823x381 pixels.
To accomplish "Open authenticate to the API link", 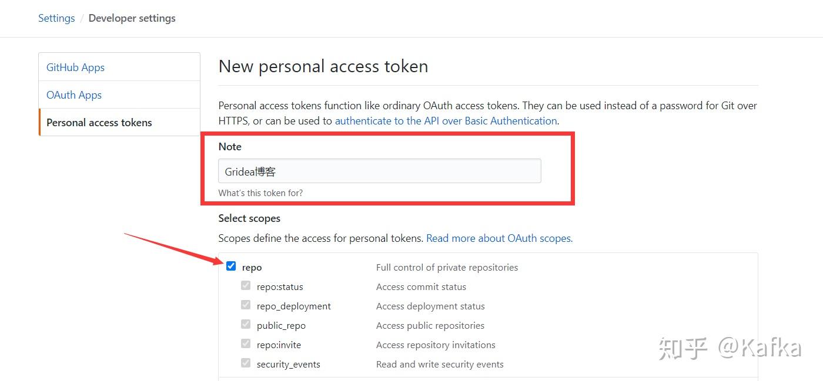I will [446, 120].
